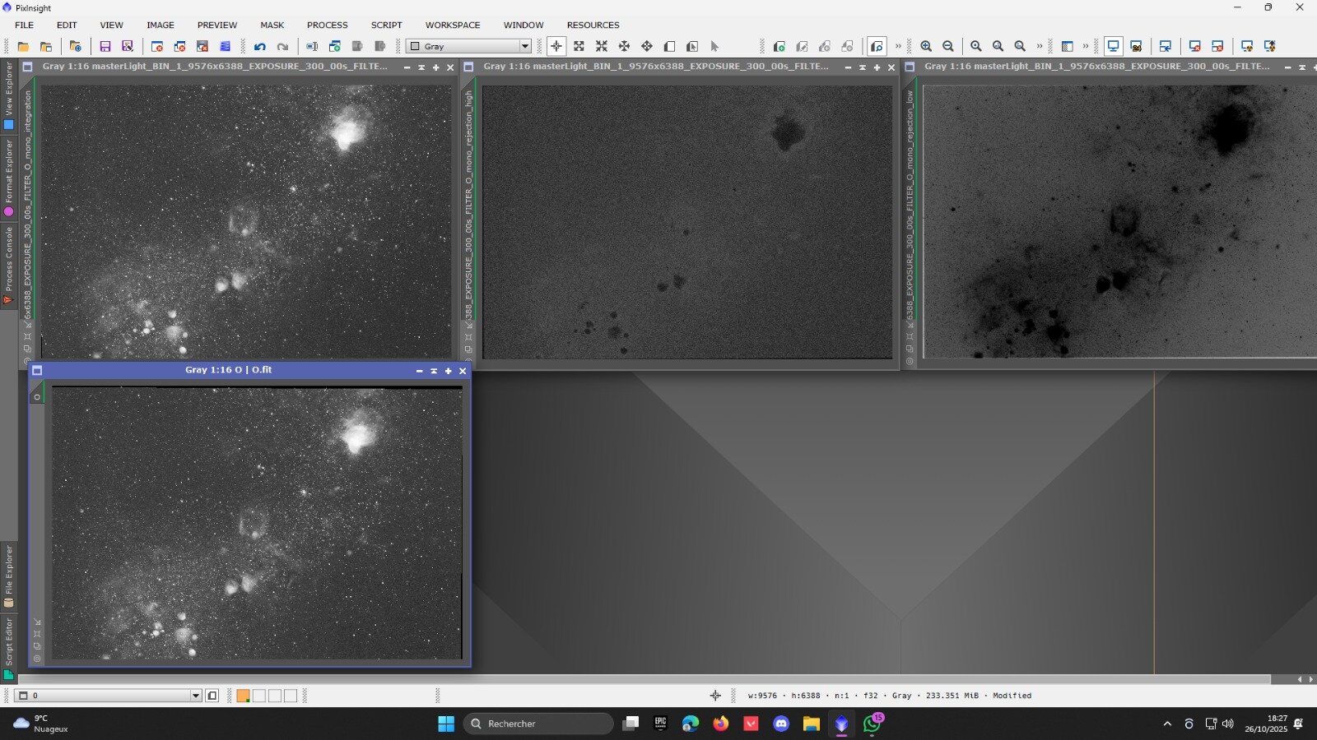Show hidden system tray icons

click(1166, 724)
